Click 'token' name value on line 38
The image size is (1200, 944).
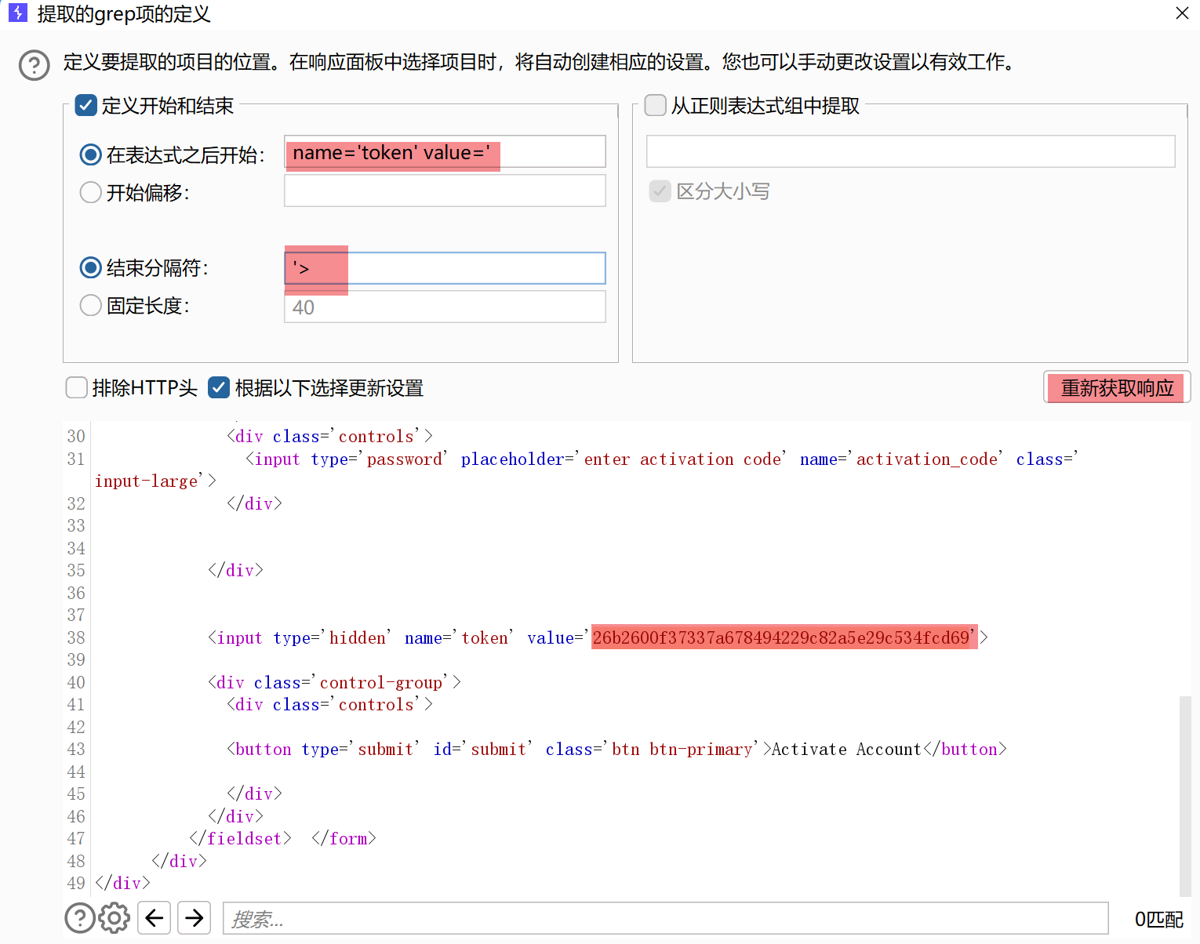click(x=485, y=637)
